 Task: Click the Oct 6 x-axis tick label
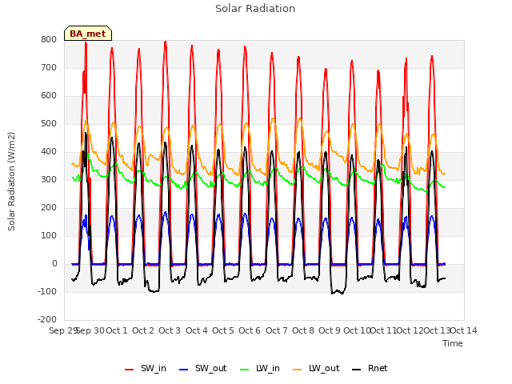pyautogui.click(x=250, y=330)
